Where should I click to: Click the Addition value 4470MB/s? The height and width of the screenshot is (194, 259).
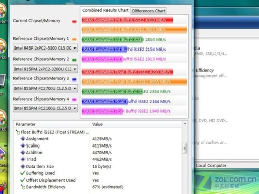click(102, 153)
